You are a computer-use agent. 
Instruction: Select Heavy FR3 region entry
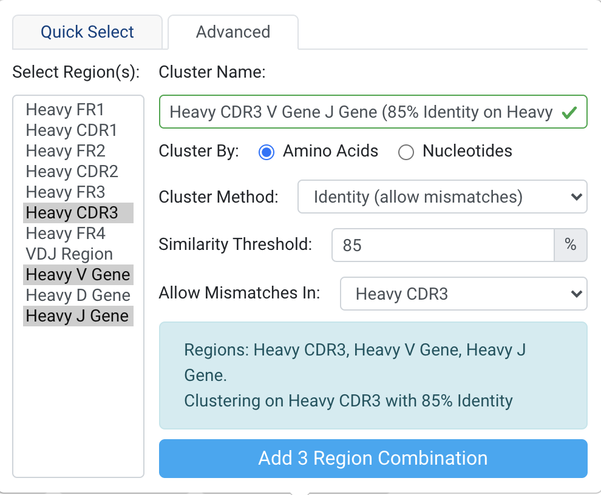point(66,192)
